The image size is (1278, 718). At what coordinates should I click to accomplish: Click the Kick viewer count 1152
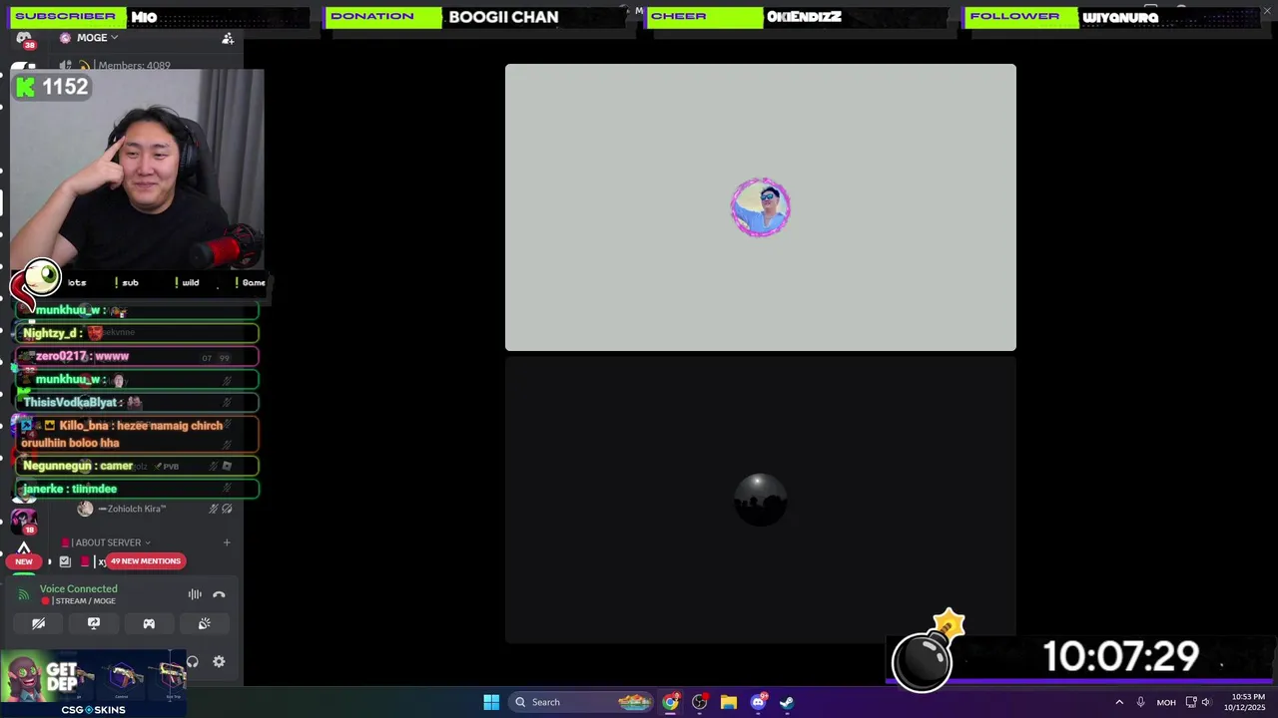coord(52,87)
